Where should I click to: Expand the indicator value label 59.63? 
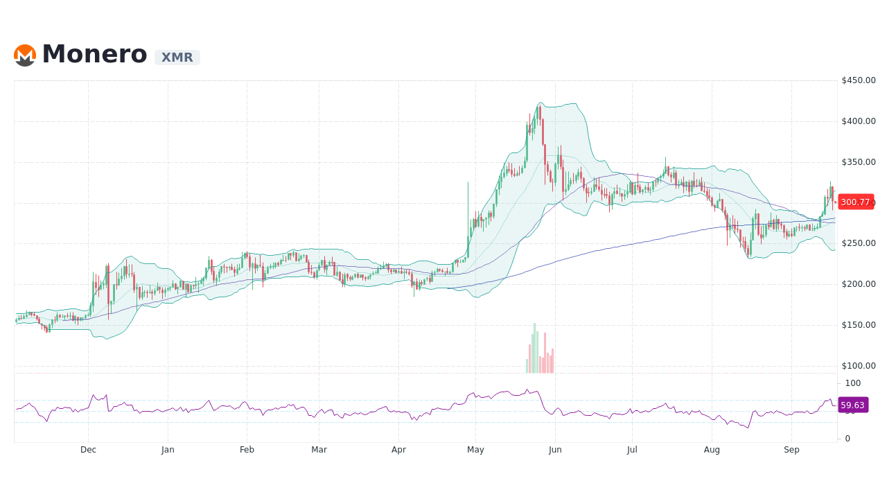853,405
